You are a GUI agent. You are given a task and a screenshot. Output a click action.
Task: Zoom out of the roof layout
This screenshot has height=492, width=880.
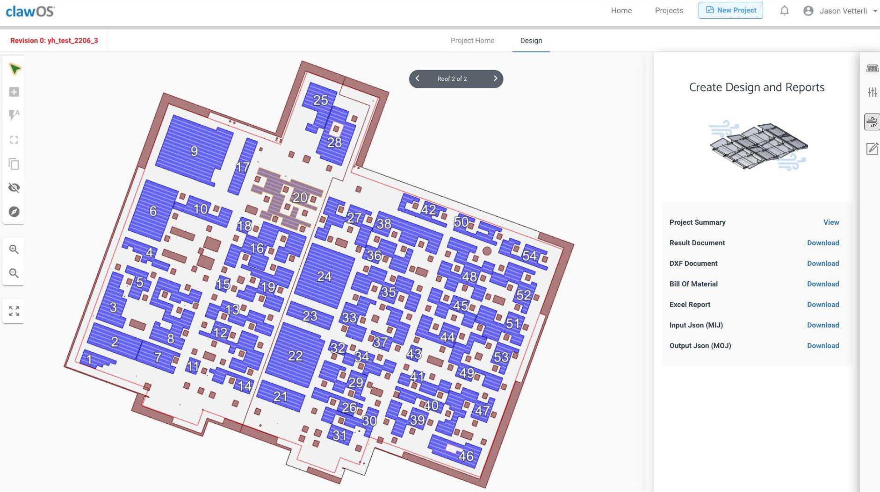[14, 273]
